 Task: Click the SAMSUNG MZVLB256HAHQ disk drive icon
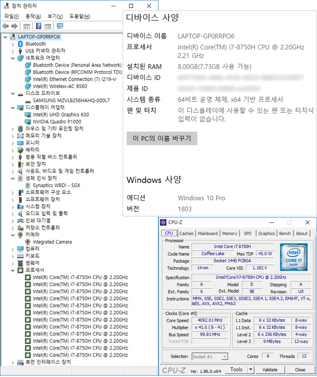point(28,101)
